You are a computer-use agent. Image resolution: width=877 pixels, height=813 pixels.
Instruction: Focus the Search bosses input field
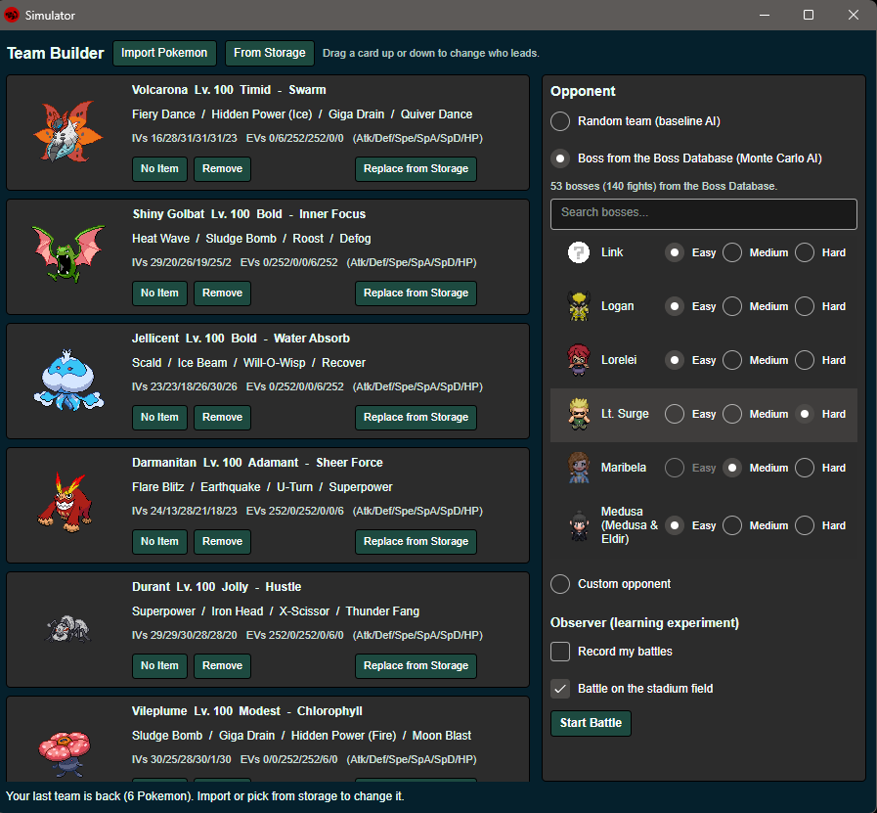point(704,213)
